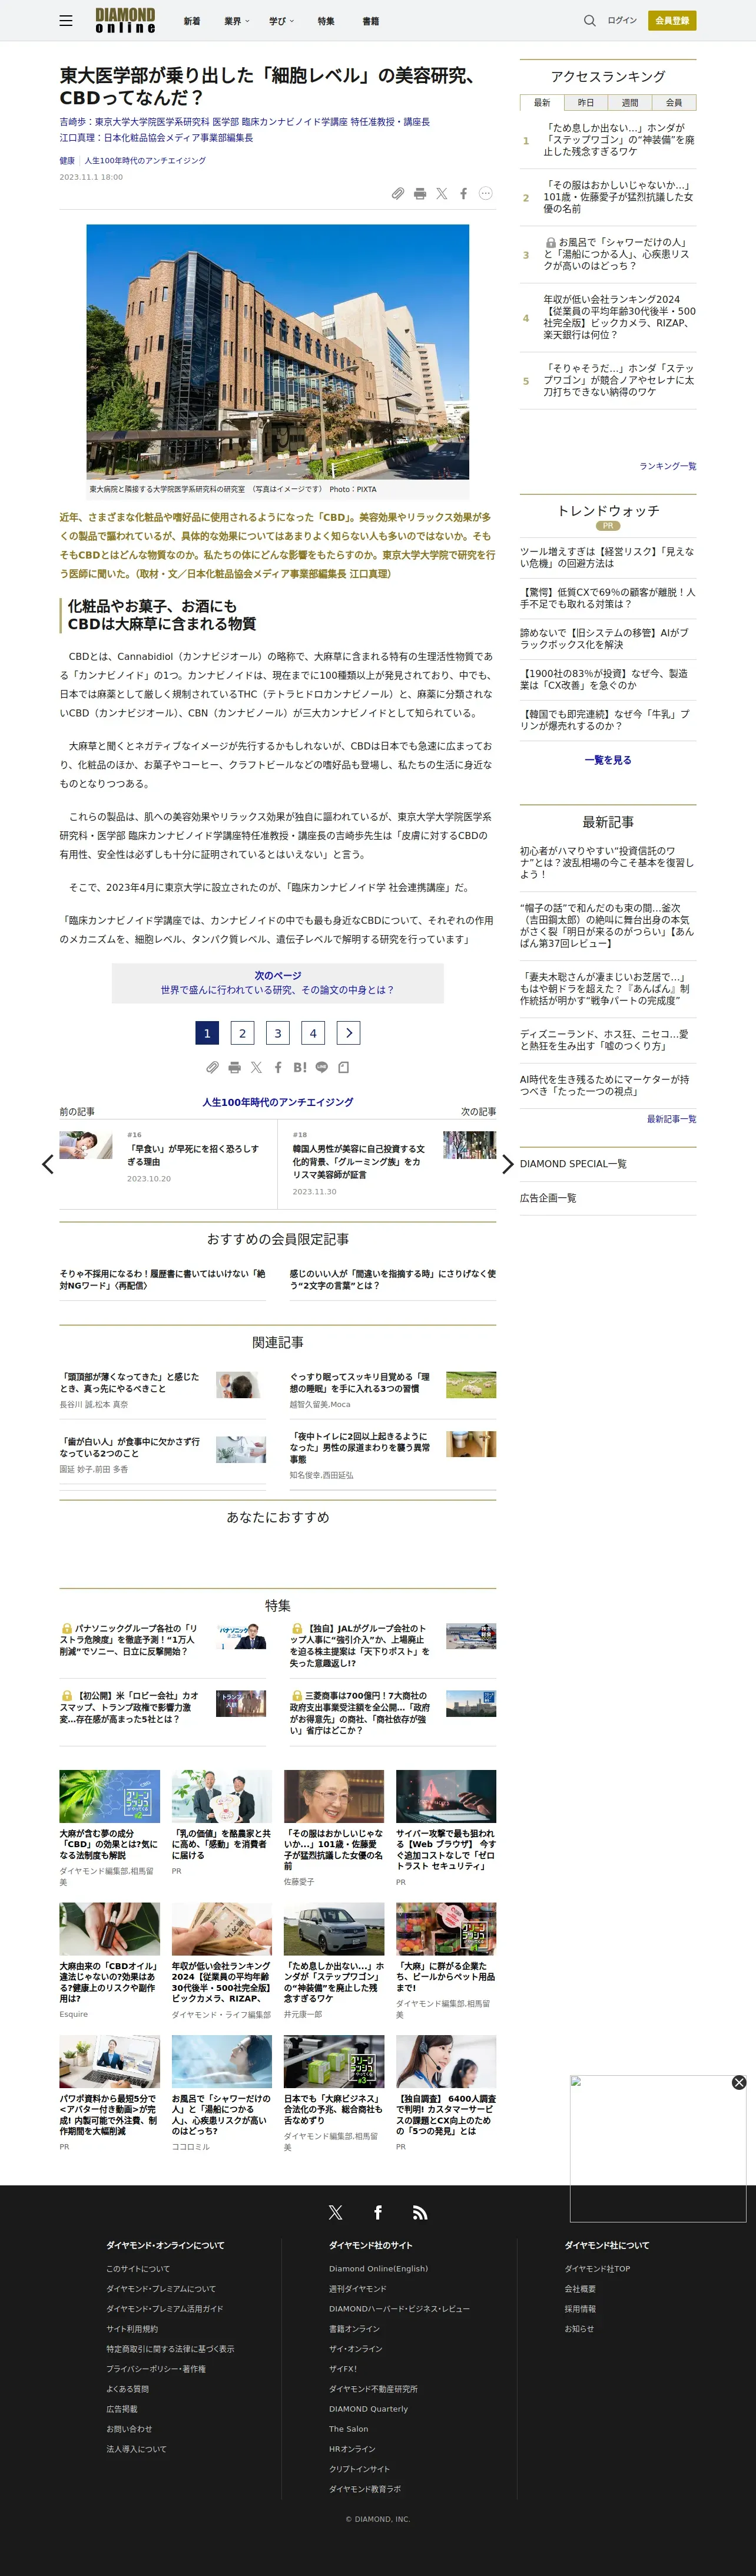Click the search magnifier icon
The height and width of the screenshot is (2576, 756).
pyautogui.click(x=589, y=21)
